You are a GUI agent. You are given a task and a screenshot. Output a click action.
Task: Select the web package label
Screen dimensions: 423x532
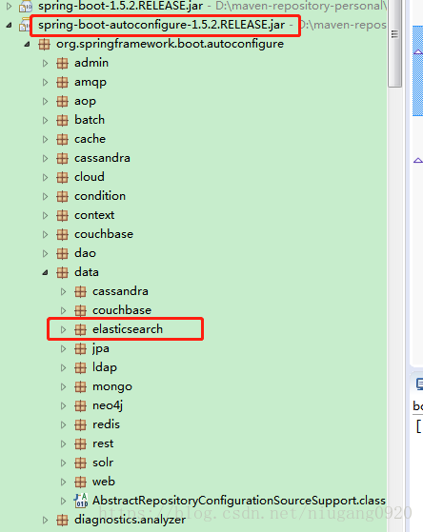[104, 482]
